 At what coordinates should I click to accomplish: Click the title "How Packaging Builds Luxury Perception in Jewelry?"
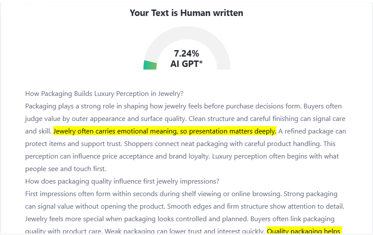click(x=104, y=93)
